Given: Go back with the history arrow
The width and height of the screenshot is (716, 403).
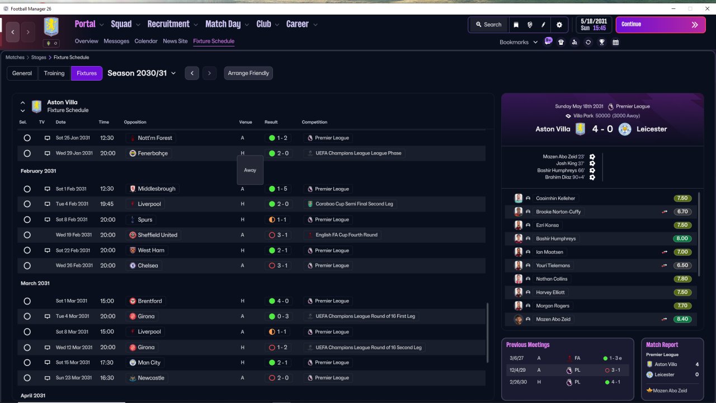Looking at the screenshot, I should (13, 32).
